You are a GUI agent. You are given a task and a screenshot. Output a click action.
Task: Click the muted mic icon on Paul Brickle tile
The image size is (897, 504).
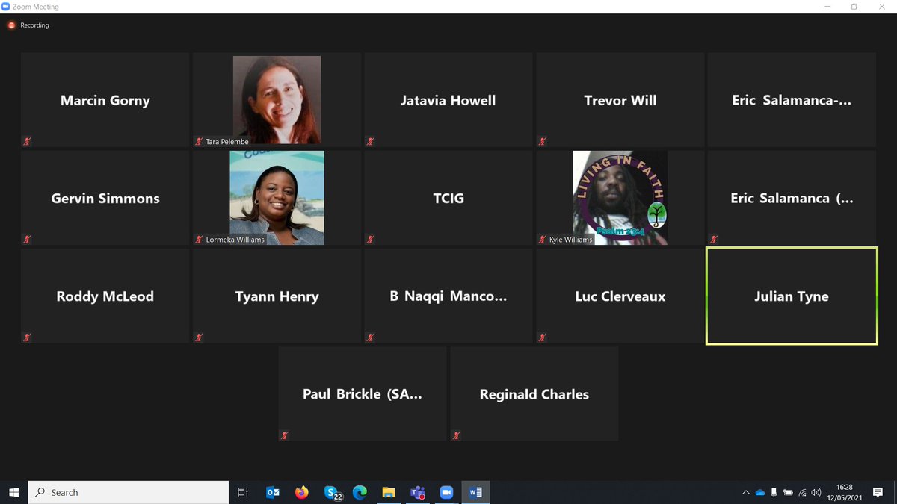tap(285, 435)
